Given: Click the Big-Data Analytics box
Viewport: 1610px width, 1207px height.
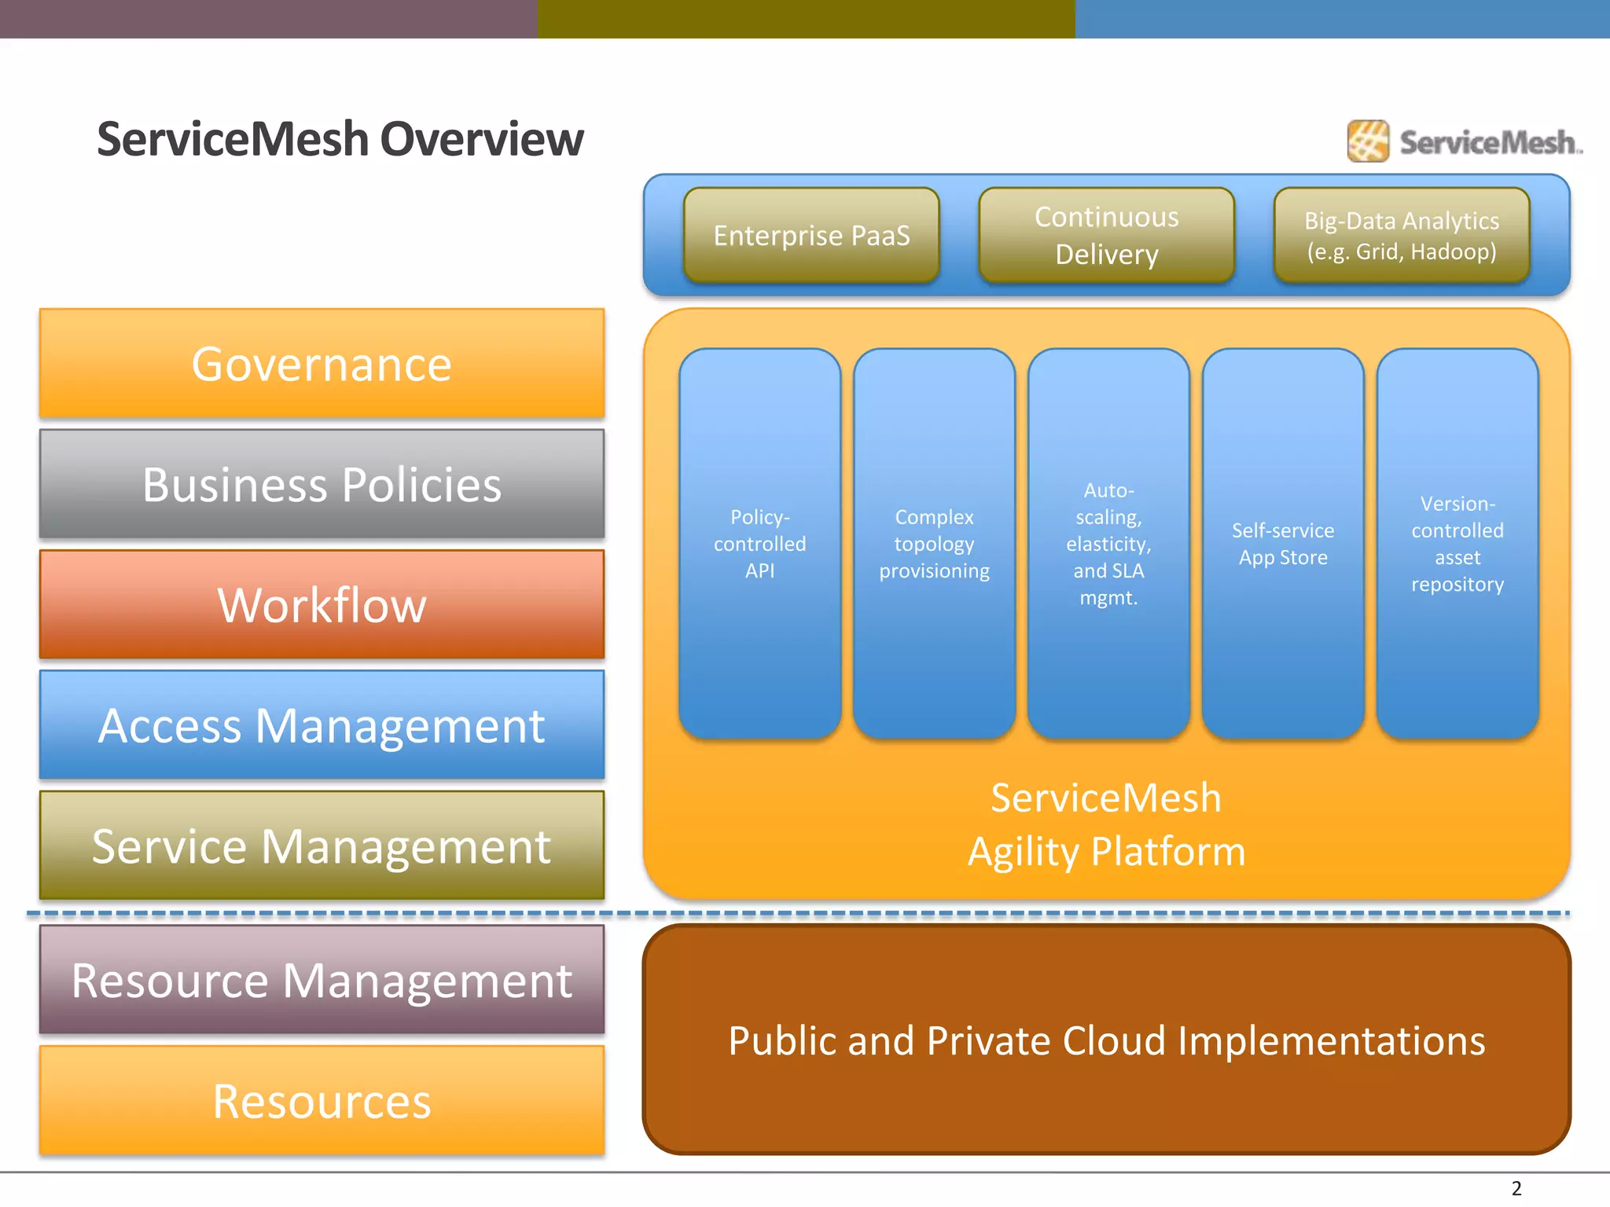Looking at the screenshot, I should [x=1401, y=235].
